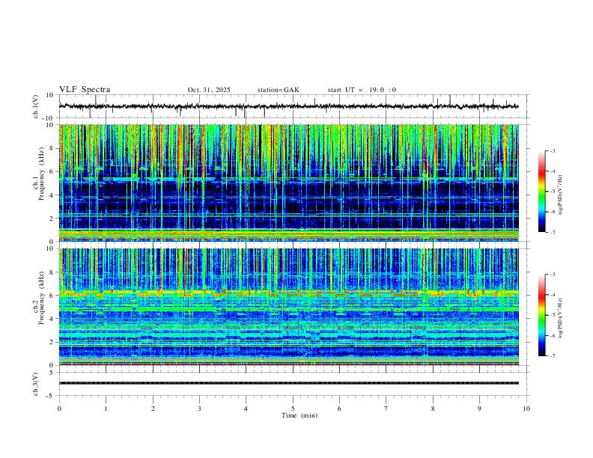Click the "-7" label on ch.2 color bar
Image resolution: width=593 pixels, height=458 pixels.
click(x=553, y=356)
